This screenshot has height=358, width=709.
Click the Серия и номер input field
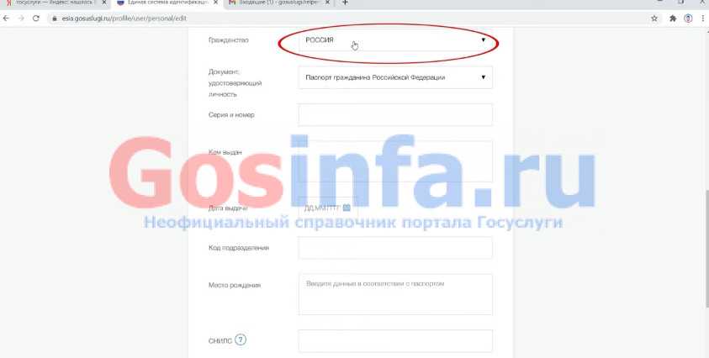tap(395, 114)
